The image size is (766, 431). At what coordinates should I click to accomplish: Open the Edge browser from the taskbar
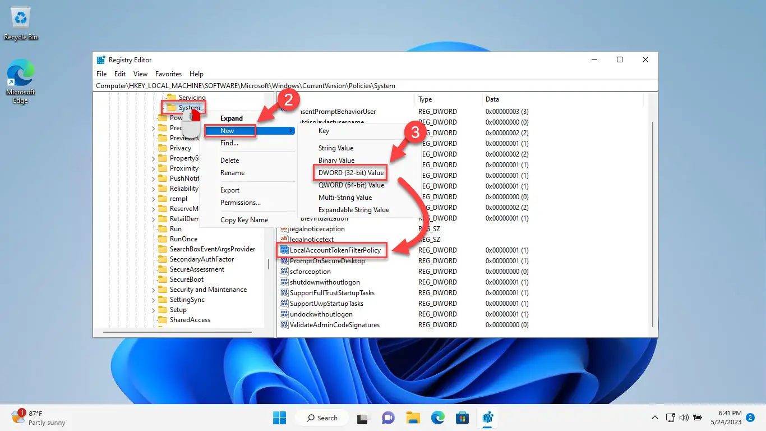point(438,418)
